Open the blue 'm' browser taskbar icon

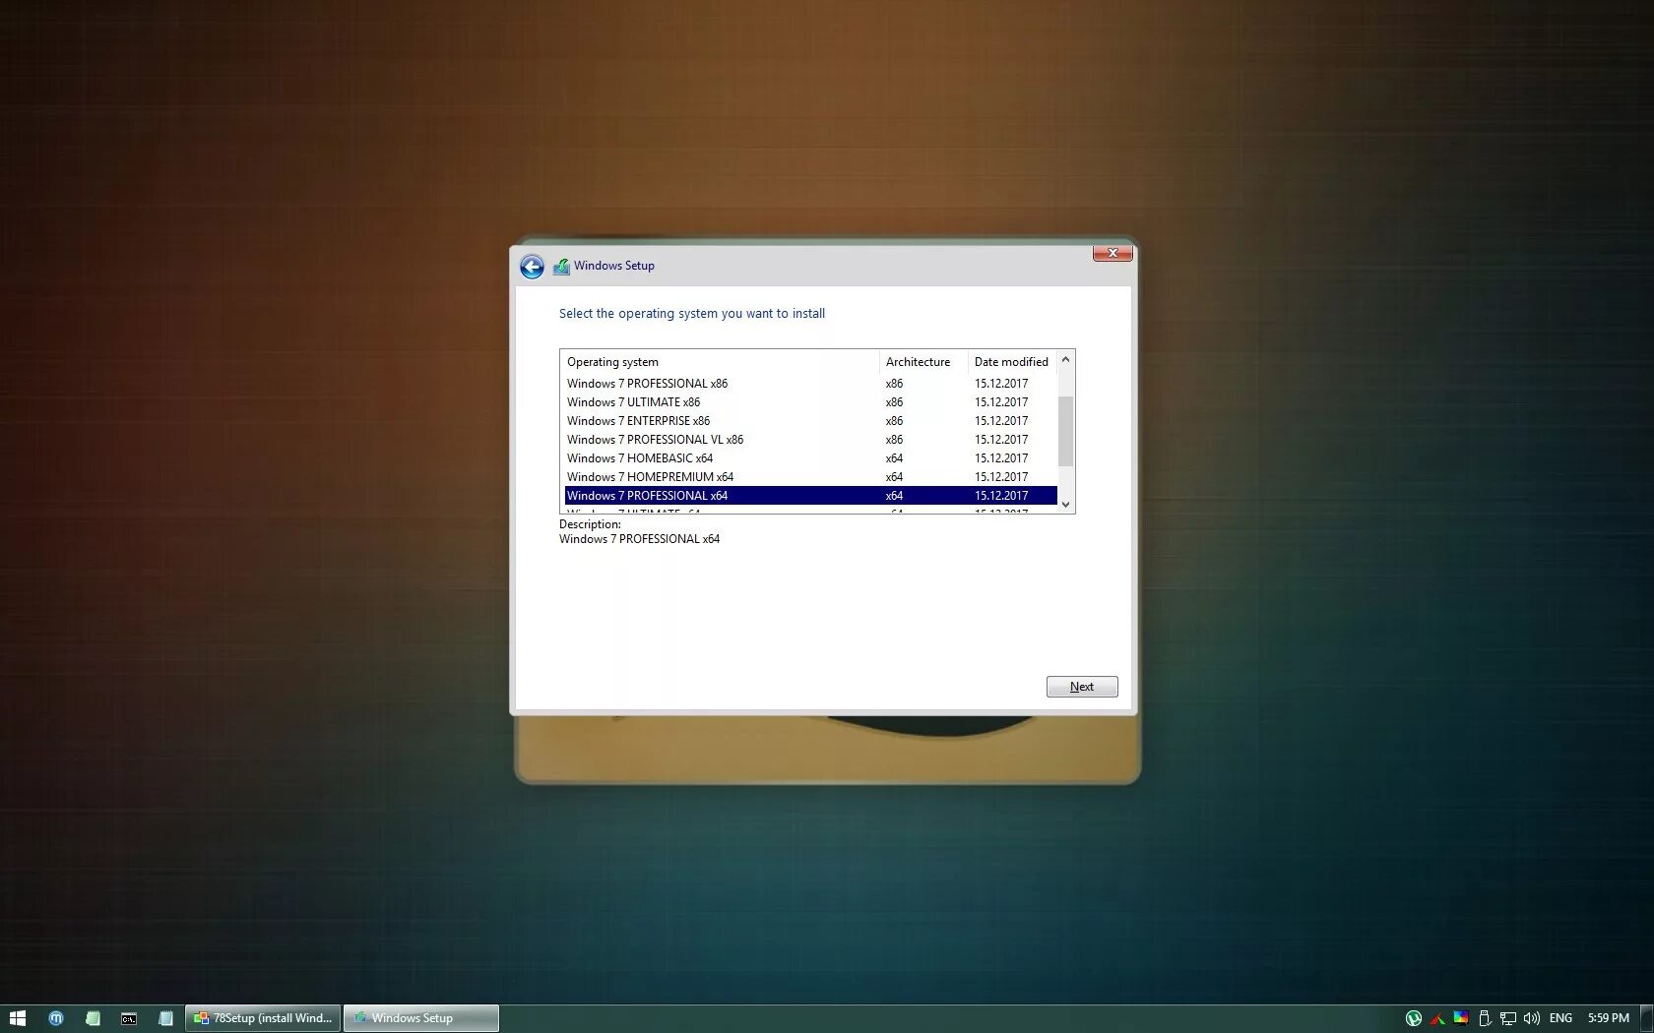(56, 1018)
